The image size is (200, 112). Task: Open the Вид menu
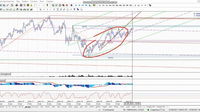click(18, 1)
